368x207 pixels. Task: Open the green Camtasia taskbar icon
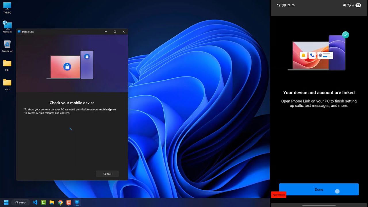point(43,202)
